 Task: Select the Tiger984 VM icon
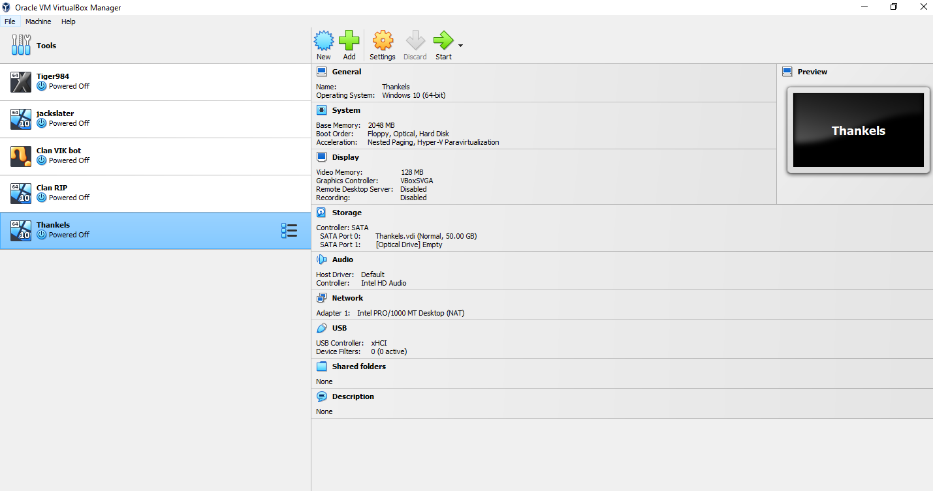(21, 82)
